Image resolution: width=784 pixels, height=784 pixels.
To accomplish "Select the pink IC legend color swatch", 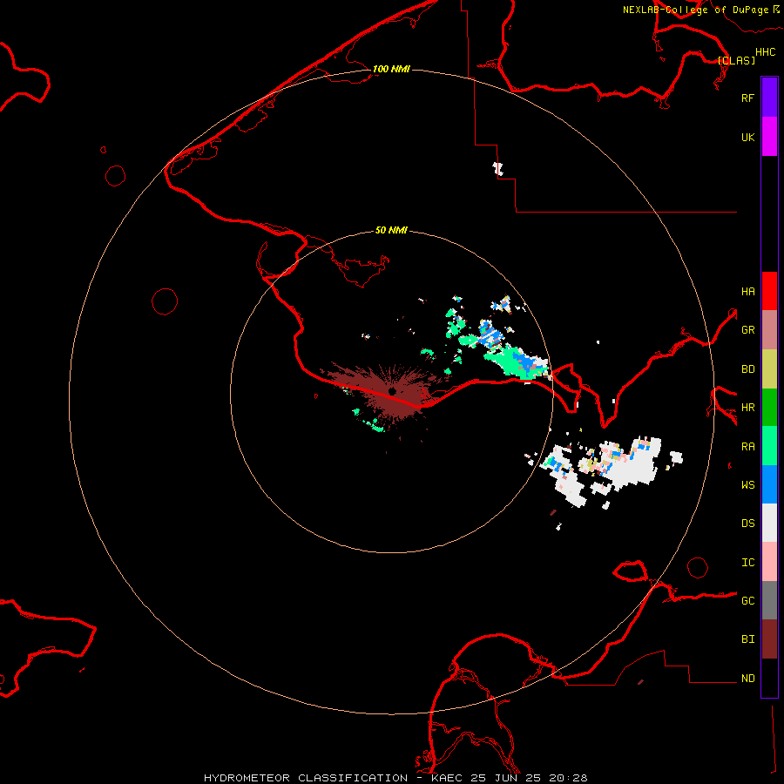I will click(x=769, y=562).
